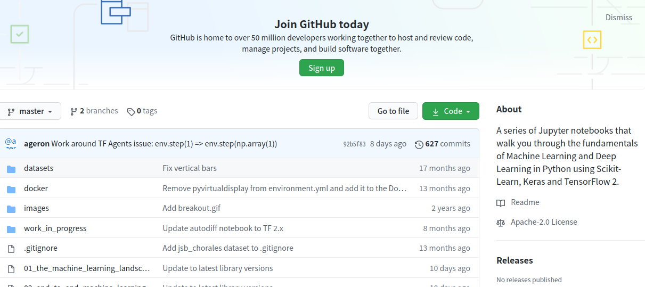This screenshot has height=287, width=645.
Task: Click the download icon in Code button
Action: (436, 112)
